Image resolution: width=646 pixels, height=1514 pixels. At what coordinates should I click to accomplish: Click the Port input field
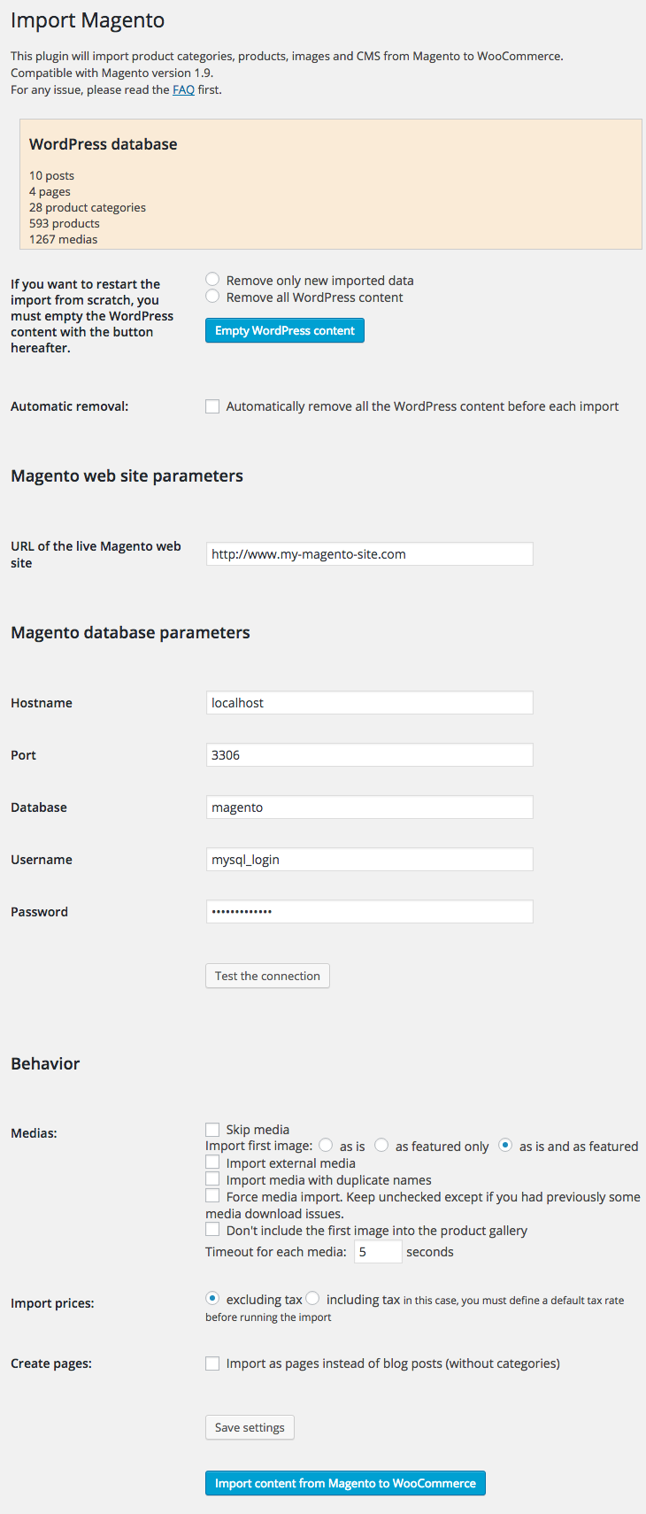[369, 755]
